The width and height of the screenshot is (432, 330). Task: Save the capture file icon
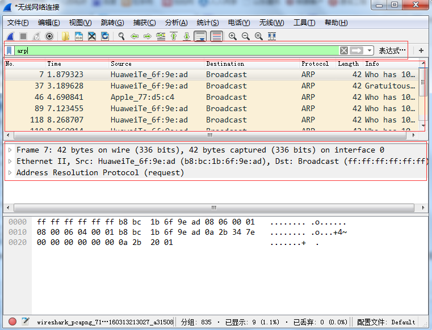click(x=79, y=36)
